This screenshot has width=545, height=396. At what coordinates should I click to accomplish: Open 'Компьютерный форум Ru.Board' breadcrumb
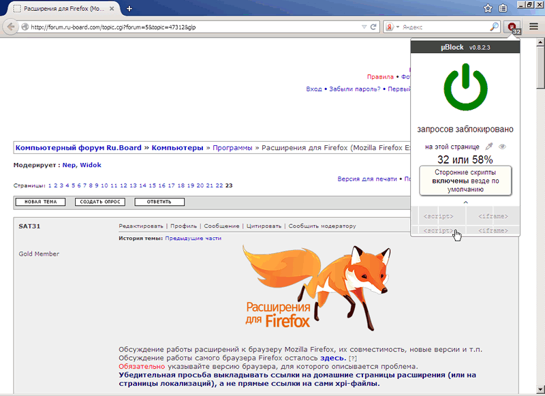pos(78,148)
